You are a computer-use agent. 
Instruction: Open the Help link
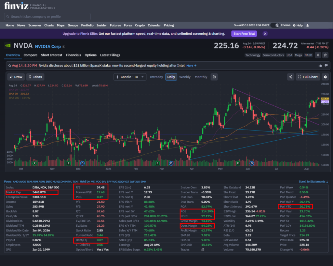pos(298,25)
